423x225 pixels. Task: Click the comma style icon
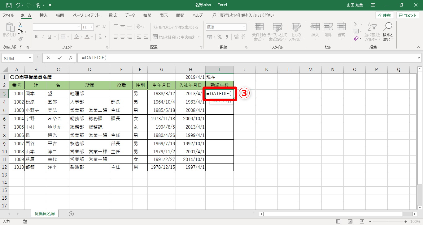227,37
